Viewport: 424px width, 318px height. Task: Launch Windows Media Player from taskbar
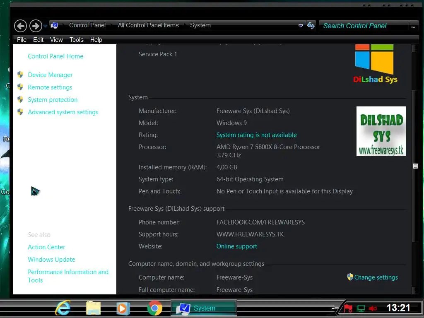tap(123, 308)
